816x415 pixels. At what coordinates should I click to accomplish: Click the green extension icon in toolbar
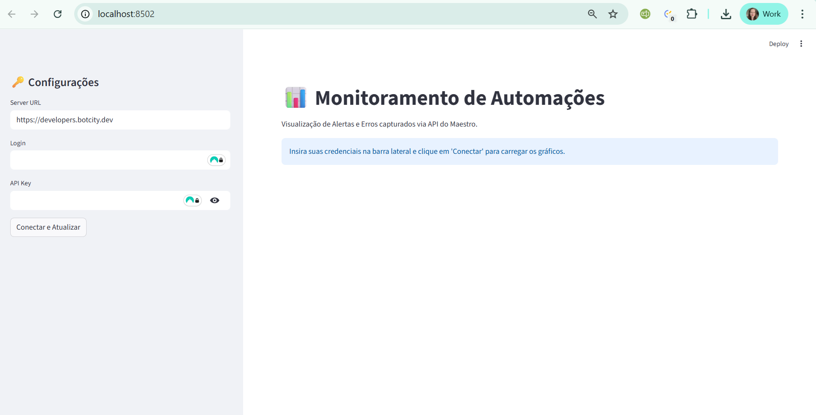645,14
